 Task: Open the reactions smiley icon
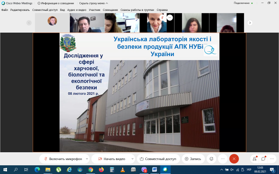point(211,159)
